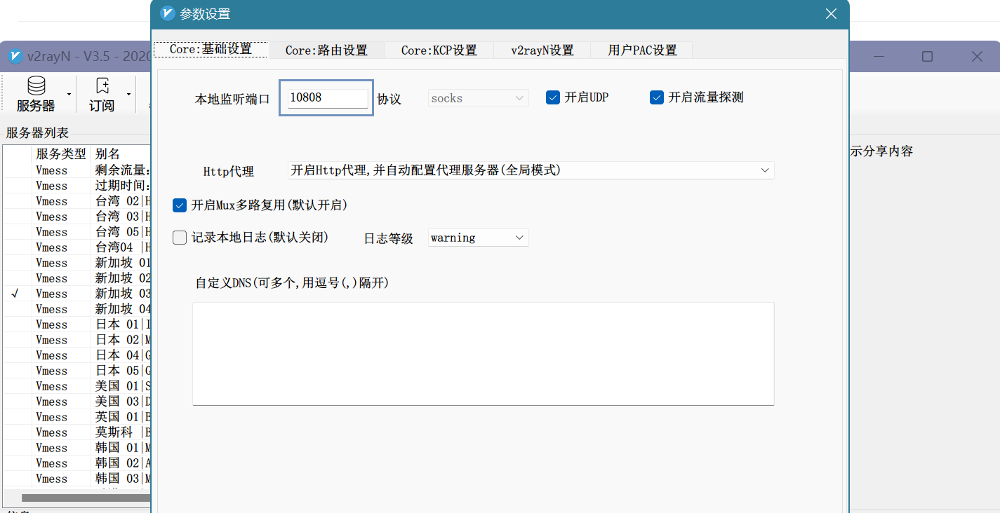Select the 日本 02 server row
Viewport: 1000px width, 513px height.
point(77,340)
